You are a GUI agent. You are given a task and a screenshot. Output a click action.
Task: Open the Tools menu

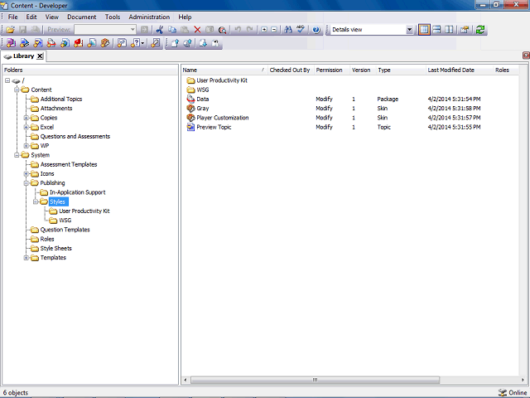click(113, 17)
